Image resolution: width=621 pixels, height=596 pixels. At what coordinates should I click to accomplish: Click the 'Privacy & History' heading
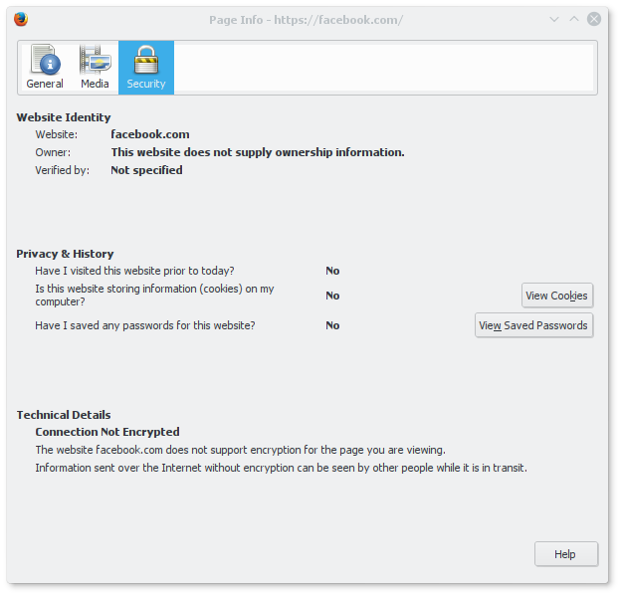tap(65, 254)
